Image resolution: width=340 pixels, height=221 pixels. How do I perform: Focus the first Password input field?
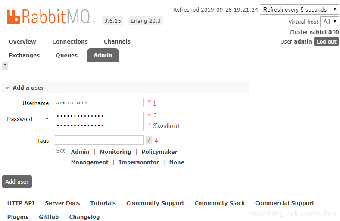99,116
